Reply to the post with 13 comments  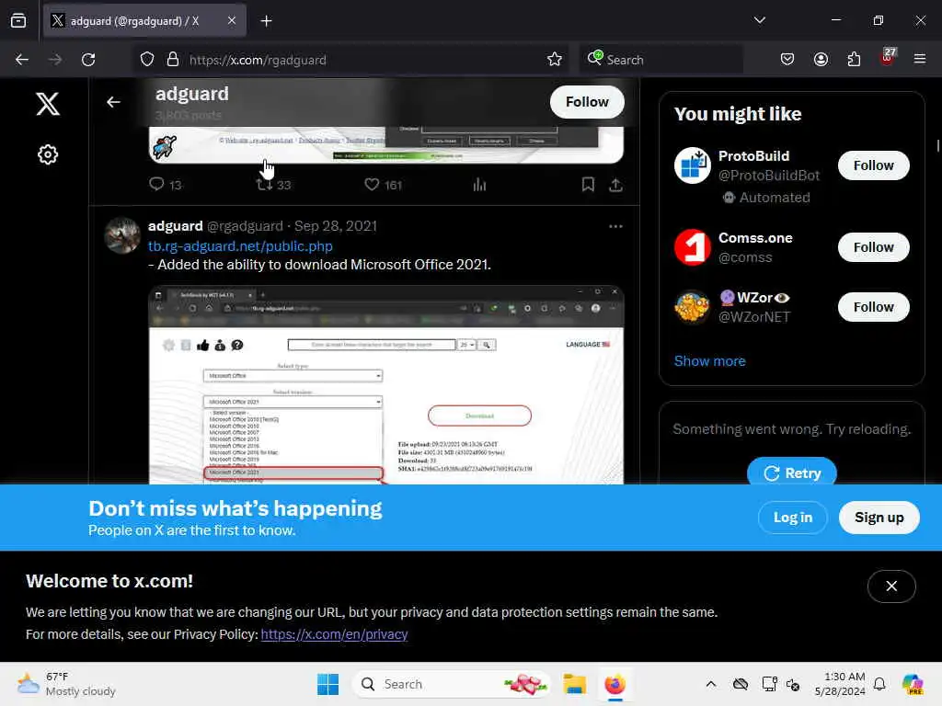pos(166,184)
